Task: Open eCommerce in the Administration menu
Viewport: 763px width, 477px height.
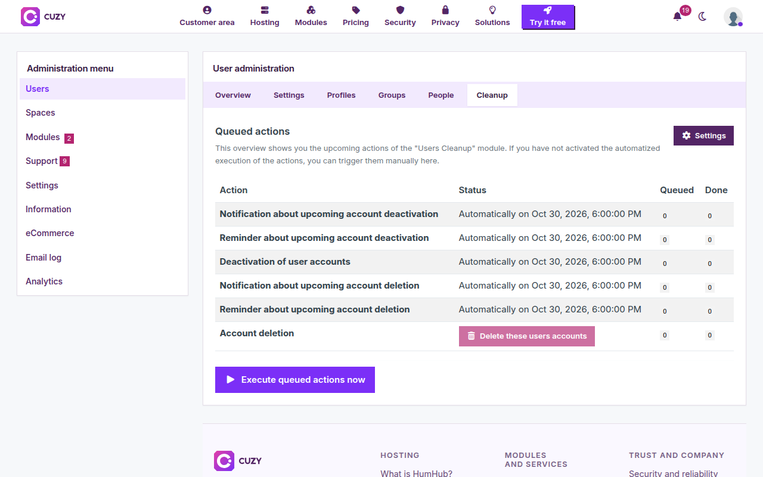Action: pos(103,233)
